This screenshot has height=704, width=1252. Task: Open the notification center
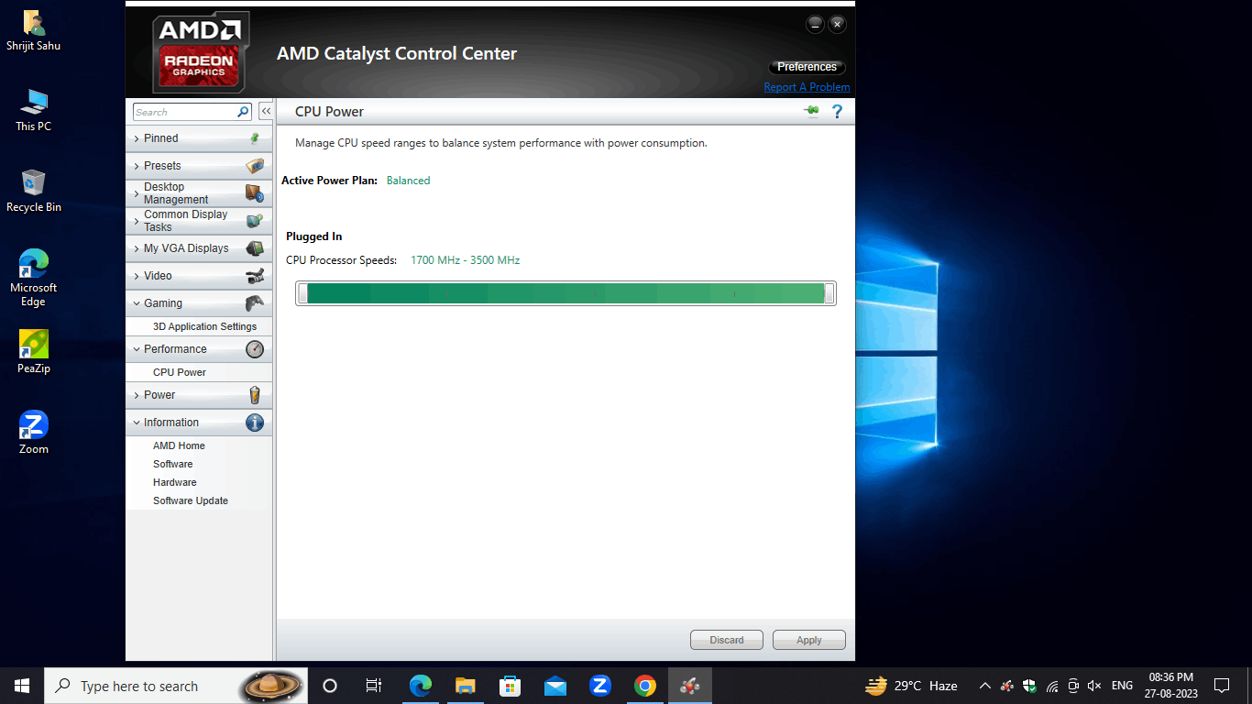[1221, 686]
